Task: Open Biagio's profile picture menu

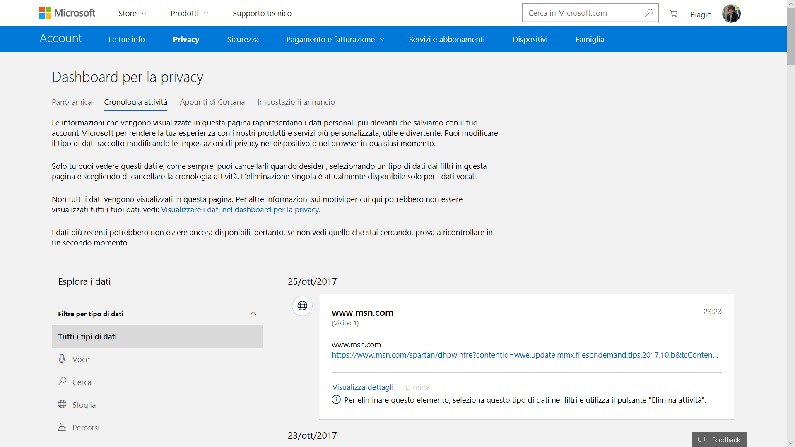Action: coord(731,13)
